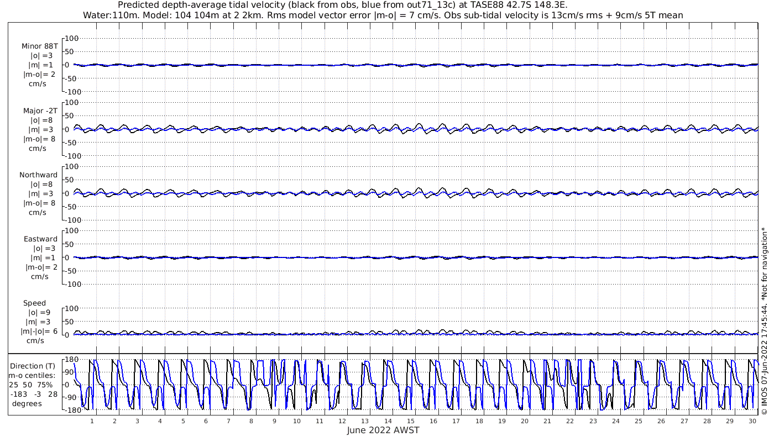Select the 'Minor 88T' panel label

click(x=40, y=46)
